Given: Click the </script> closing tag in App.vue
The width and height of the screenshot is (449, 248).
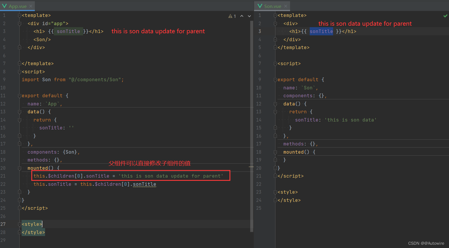Looking at the screenshot, I should pos(35,208).
